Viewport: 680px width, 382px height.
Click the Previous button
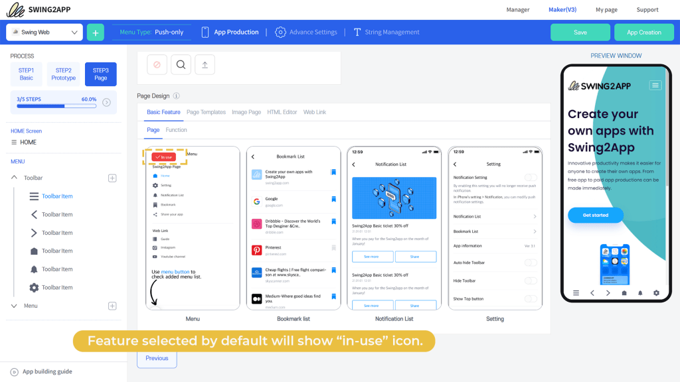tap(157, 359)
